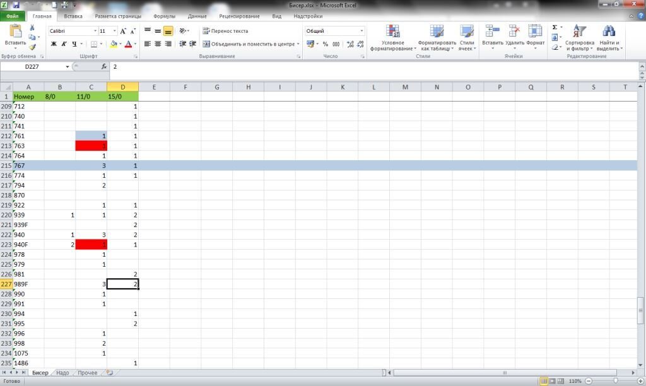Click the Format cells (Формат) icon
Screen dimensions: 646x386
point(535,32)
